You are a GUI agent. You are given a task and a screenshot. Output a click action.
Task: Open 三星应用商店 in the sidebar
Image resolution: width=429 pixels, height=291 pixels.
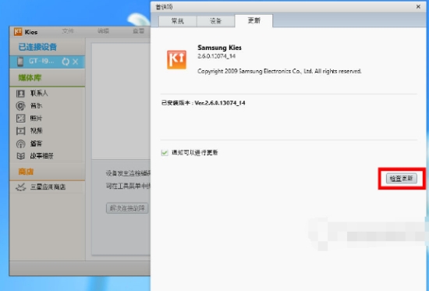tap(48, 187)
